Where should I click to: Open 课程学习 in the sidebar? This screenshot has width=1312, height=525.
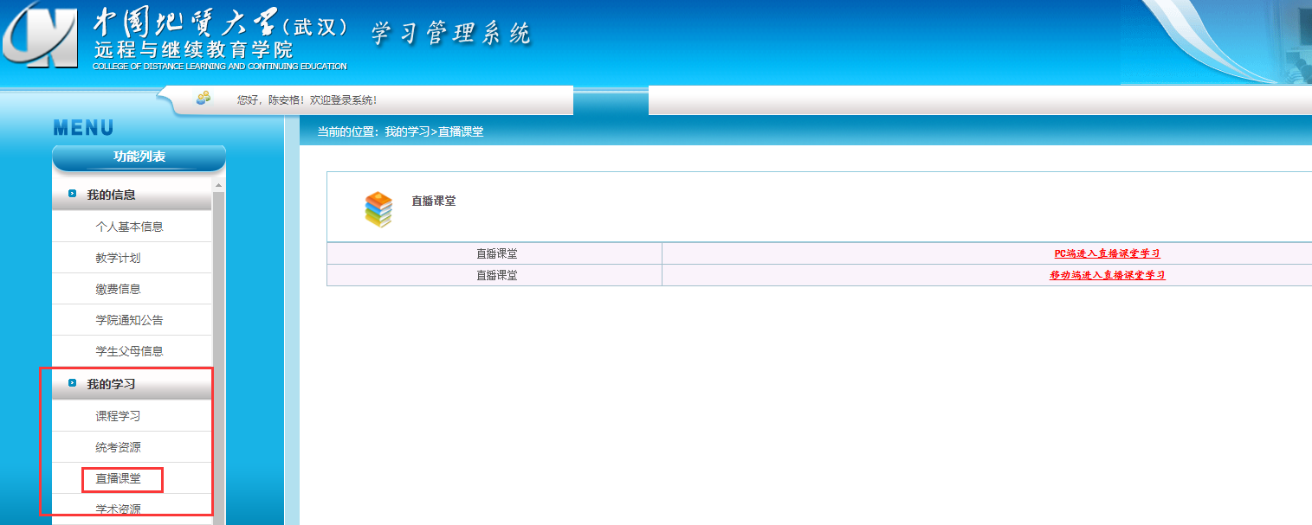point(118,416)
